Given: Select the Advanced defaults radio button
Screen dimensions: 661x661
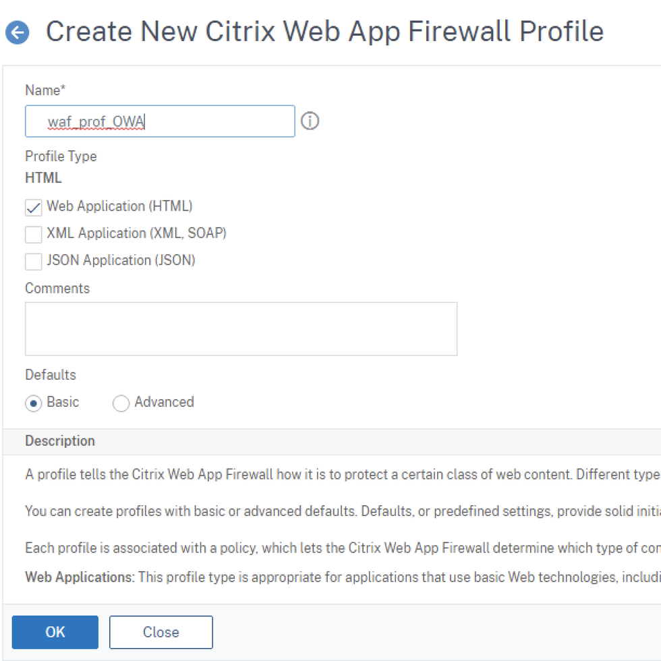Looking at the screenshot, I should click(121, 403).
